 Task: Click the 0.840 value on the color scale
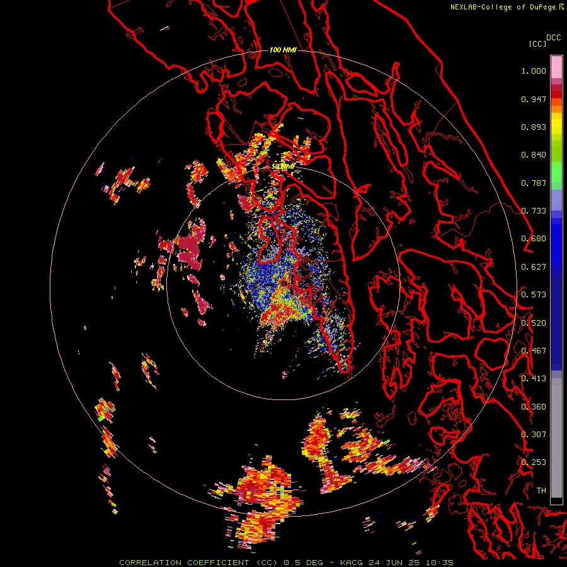point(534,155)
